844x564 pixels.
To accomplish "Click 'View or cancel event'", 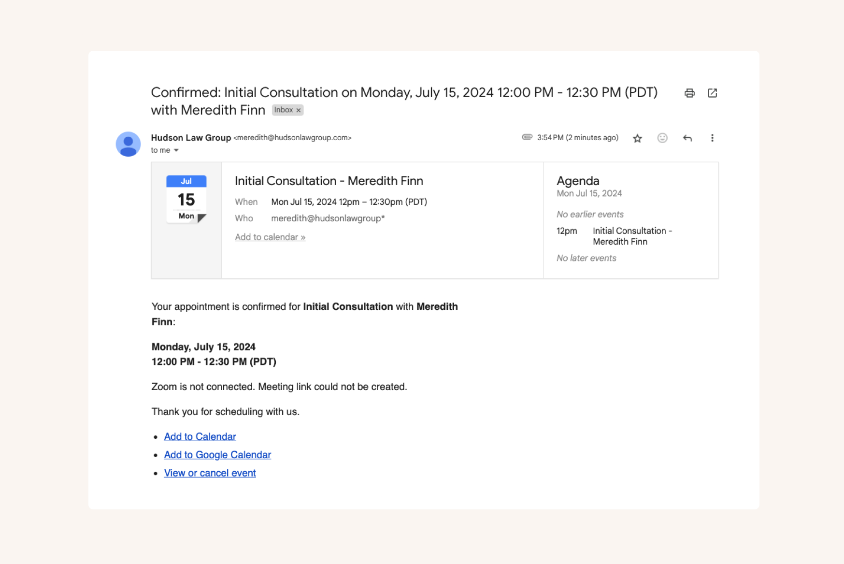I will point(210,473).
